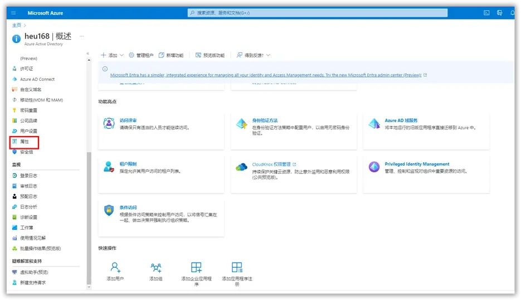Click the 添加用户 quick action
Image resolution: width=521 pixels, height=300 pixels.
[115, 272]
